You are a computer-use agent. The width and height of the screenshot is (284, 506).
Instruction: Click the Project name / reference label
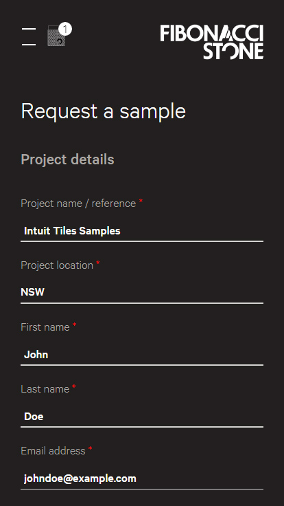coord(78,203)
